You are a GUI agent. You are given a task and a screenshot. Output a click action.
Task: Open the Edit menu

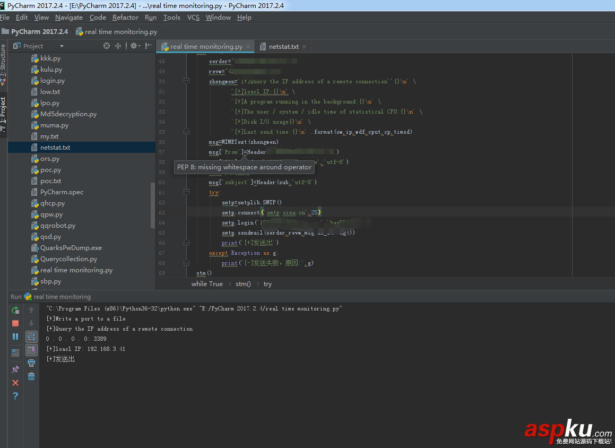coord(22,18)
